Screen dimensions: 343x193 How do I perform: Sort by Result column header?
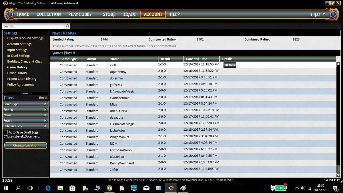tap(171, 59)
